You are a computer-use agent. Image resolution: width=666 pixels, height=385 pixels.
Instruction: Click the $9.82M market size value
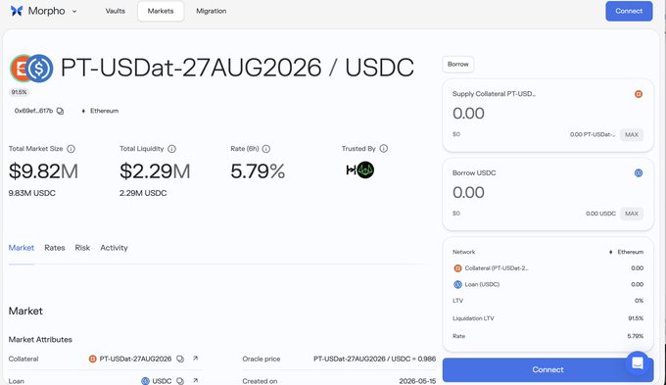(x=43, y=171)
